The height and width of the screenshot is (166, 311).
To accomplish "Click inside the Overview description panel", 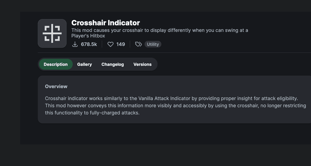I will [x=173, y=105].
